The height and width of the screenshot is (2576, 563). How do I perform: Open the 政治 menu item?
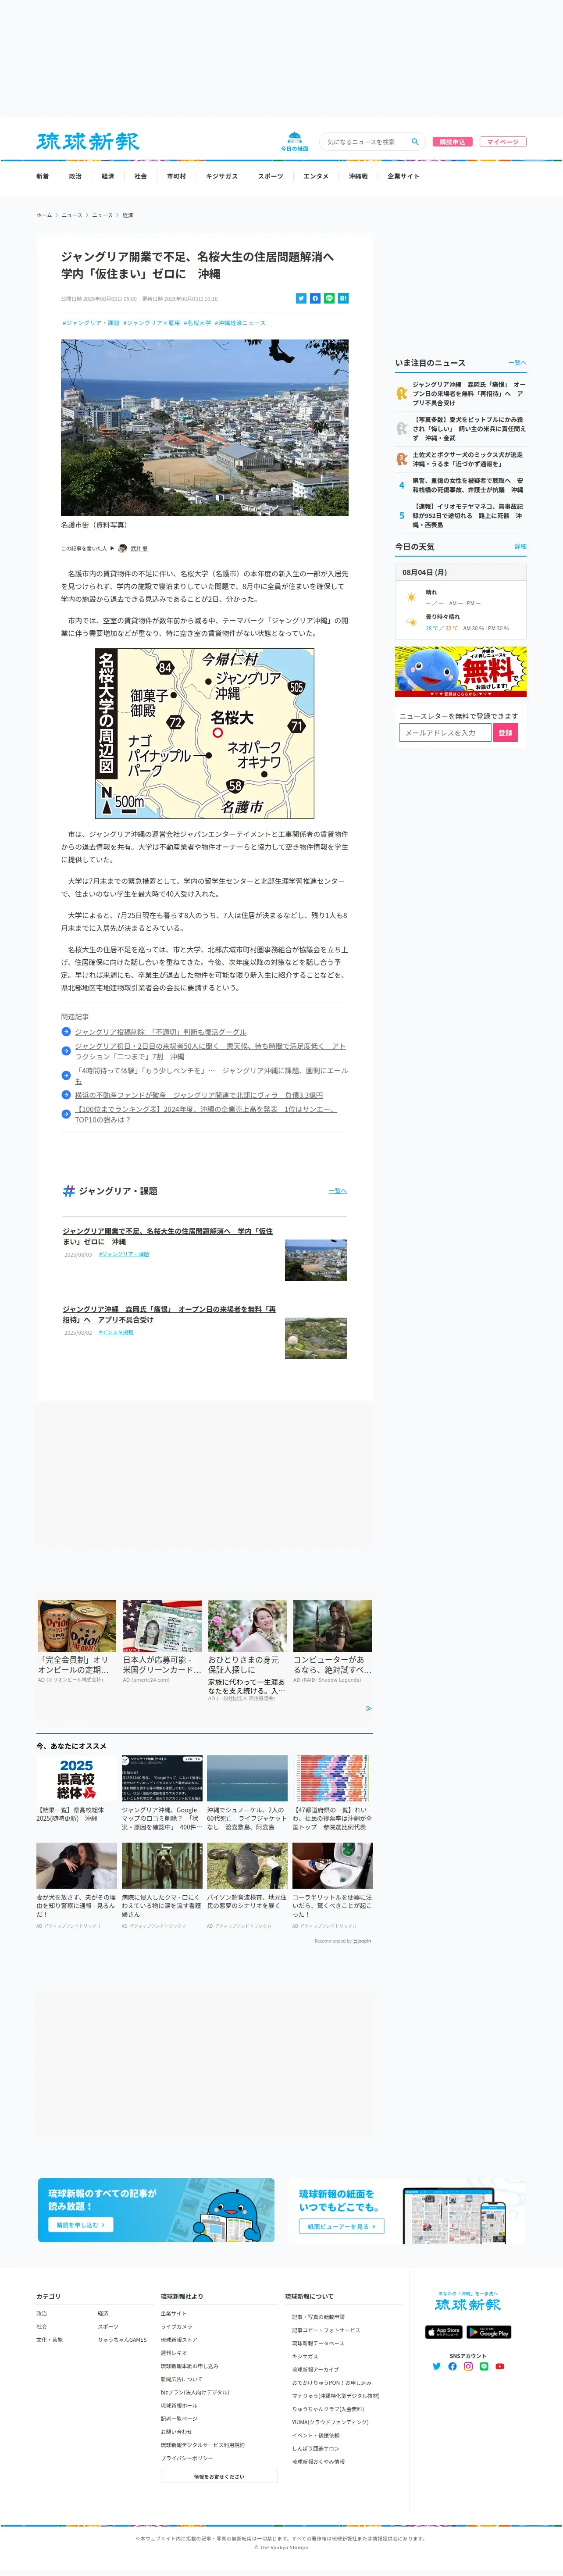tap(75, 176)
